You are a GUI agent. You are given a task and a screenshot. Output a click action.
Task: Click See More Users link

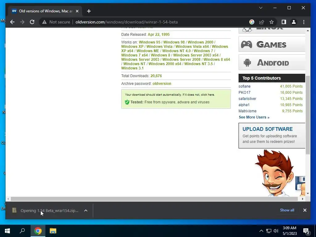point(254,117)
